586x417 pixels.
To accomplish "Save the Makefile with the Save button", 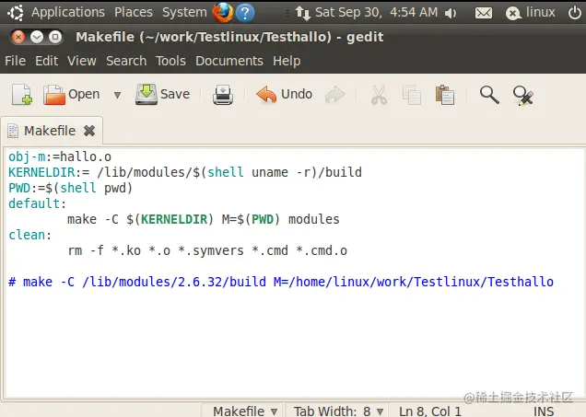I will coord(163,95).
